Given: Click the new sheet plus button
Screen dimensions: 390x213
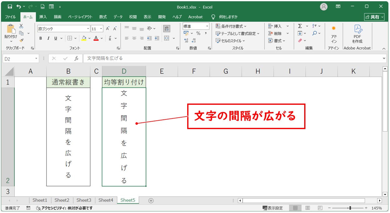Looking at the screenshot, I should (151, 201).
